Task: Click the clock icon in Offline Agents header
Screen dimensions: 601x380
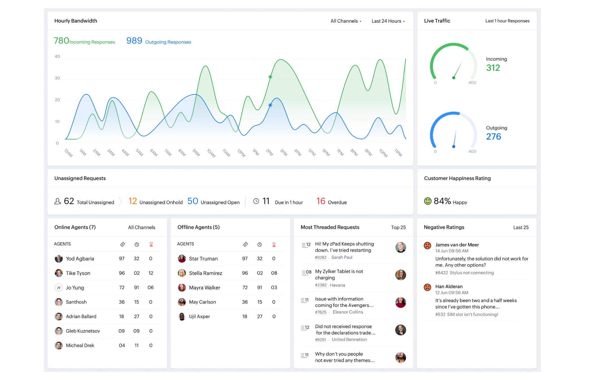Action: pos(260,244)
